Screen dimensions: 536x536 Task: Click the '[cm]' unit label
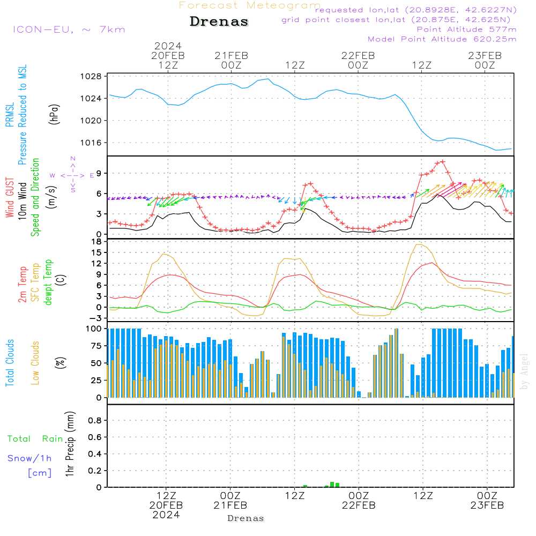pyautogui.click(x=40, y=473)
